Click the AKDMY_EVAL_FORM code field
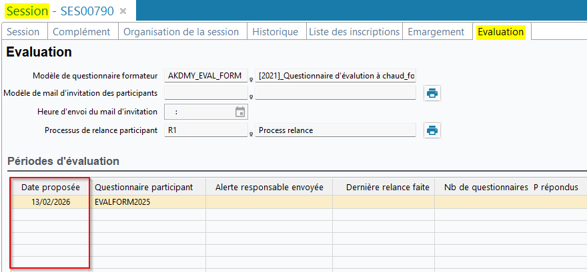This screenshot has height=272, width=587. (x=205, y=76)
